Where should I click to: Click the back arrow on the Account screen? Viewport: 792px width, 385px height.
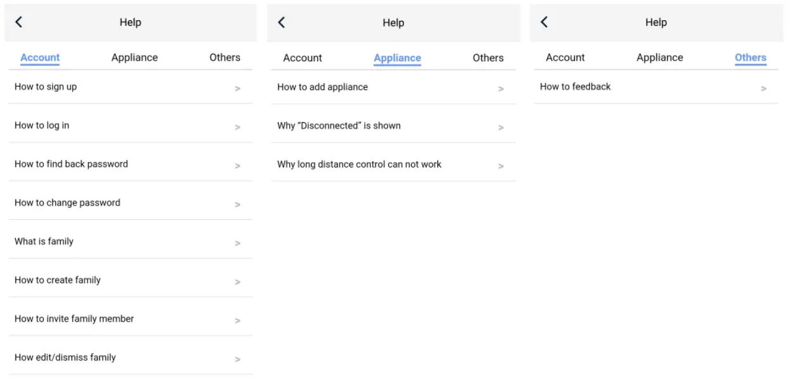(19, 21)
